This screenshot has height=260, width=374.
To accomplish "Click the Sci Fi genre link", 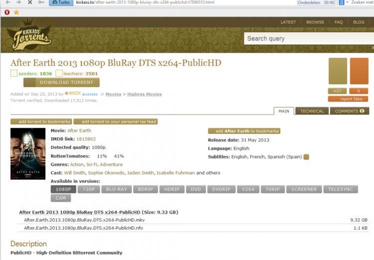I will tap(92, 164).
